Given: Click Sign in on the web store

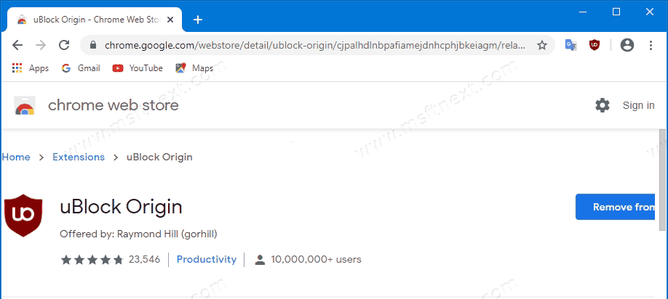Looking at the screenshot, I should 638,105.
